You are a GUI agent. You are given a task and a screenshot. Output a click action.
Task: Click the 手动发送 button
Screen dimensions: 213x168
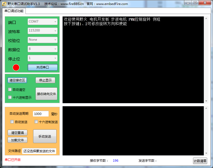(45, 136)
